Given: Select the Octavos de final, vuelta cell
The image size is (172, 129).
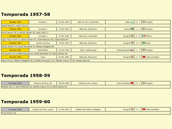Looking at the screenshot, I should [x=43, y=109].
